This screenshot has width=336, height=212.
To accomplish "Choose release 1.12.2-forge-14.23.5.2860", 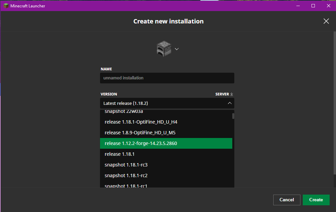I will (166, 143).
